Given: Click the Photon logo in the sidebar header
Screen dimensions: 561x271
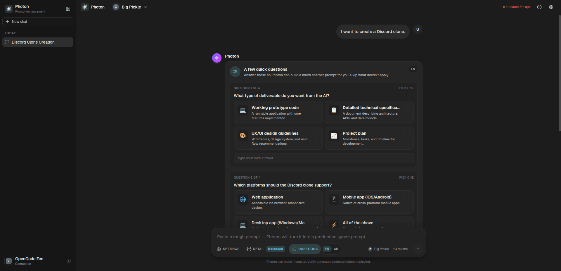Looking at the screenshot, I should tap(9, 9).
